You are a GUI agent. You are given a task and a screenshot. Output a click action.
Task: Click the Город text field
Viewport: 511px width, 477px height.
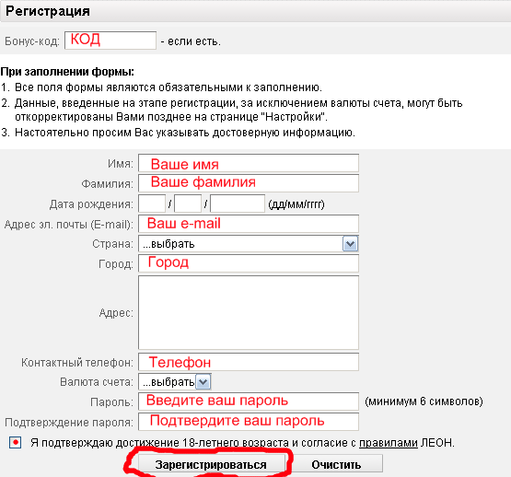(x=249, y=263)
